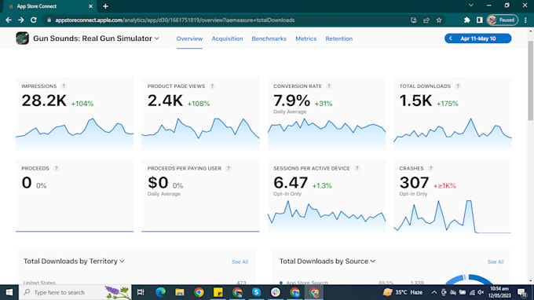Click the previous period arrow in date button
Image resolution: width=534 pixels, height=300 pixels.
(x=451, y=38)
